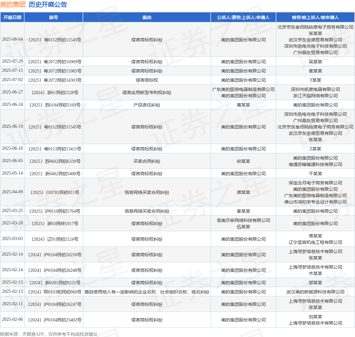This screenshot has height=337, width=355.
Task: Click the 擅自使用他人有一定影响的企业名称 cause cell
Action: 147,292
